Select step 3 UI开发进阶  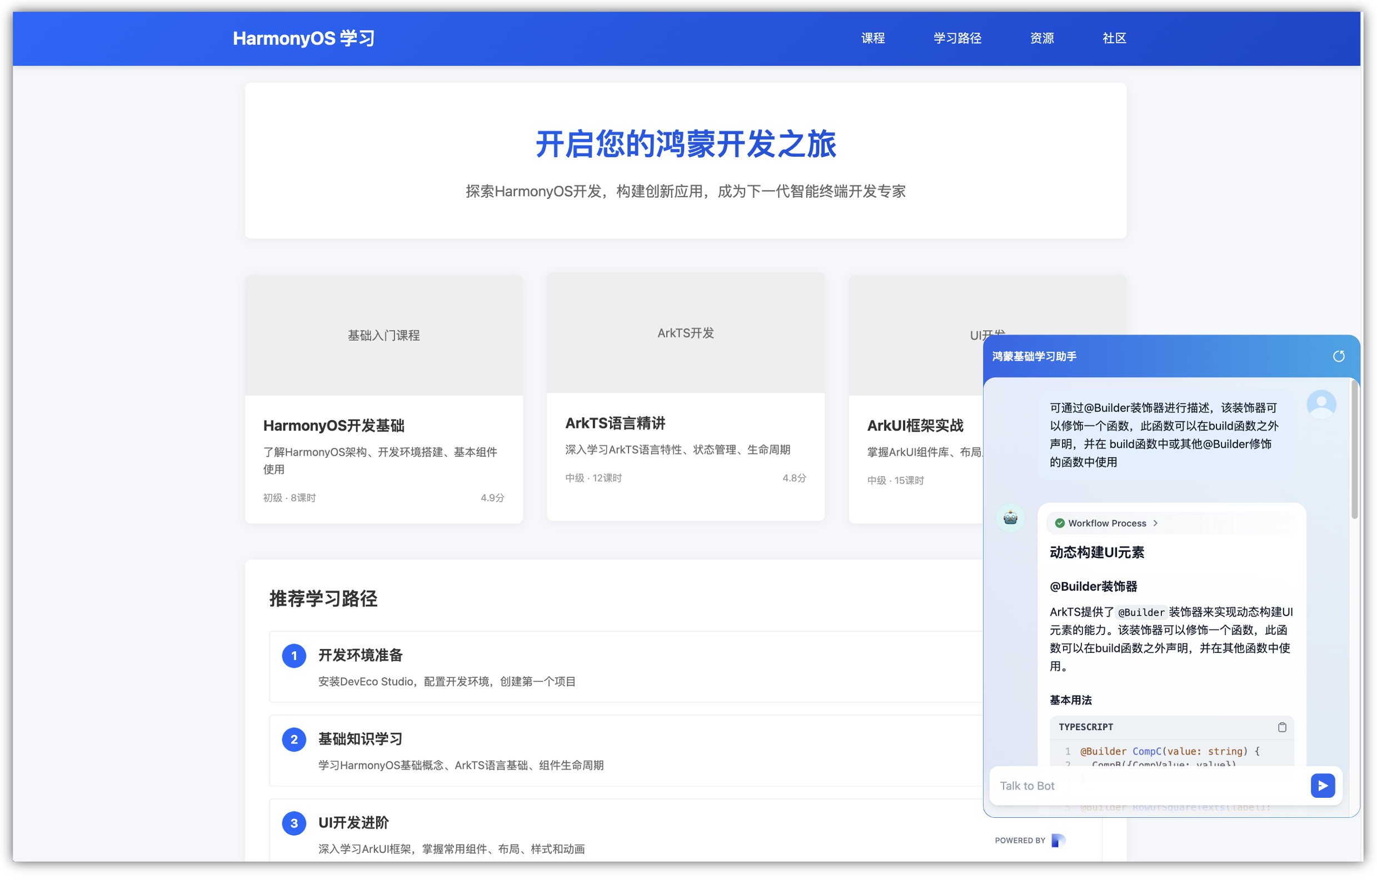click(626, 830)
